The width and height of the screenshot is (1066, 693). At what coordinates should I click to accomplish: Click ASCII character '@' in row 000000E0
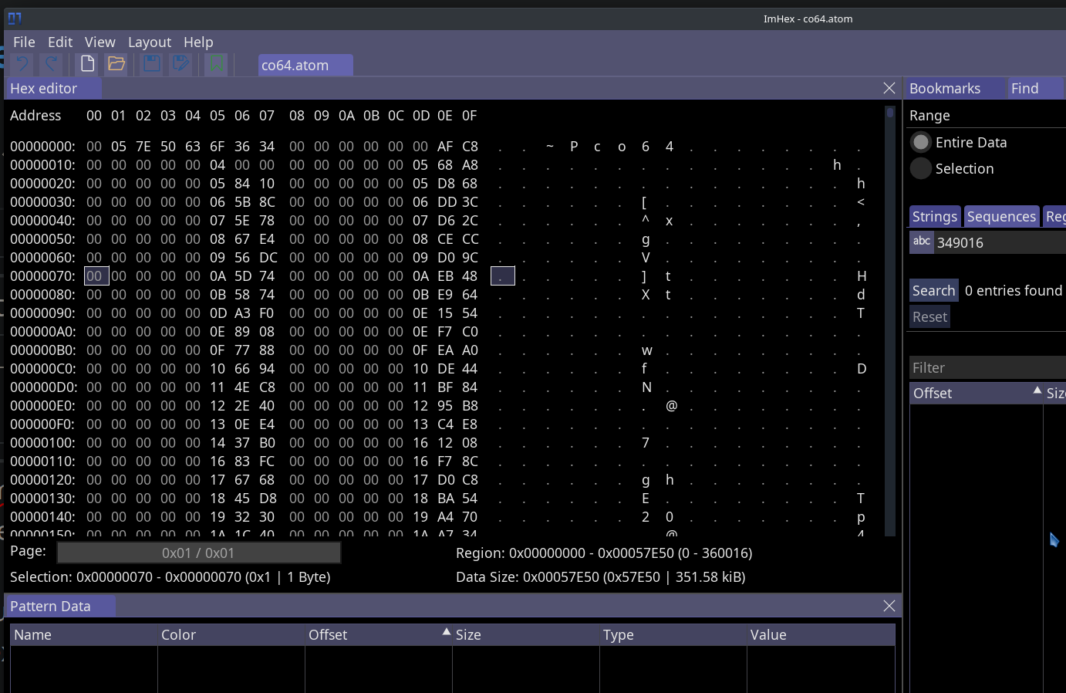671,405
